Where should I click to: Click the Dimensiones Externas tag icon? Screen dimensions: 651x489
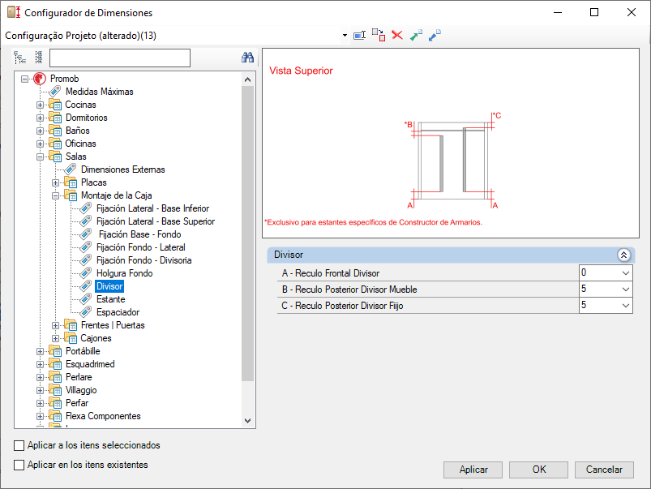(71, 169)
